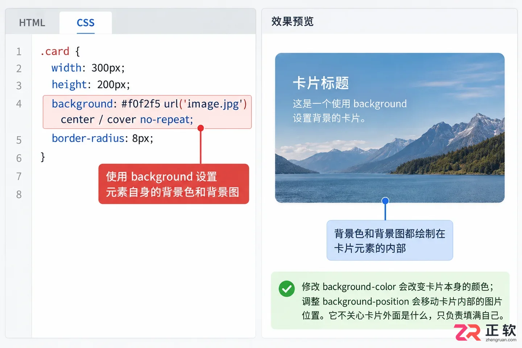Viewport: 522px width, 348px height.
Task: Switch to the HTML tab
Action: [x=32, y=23]
